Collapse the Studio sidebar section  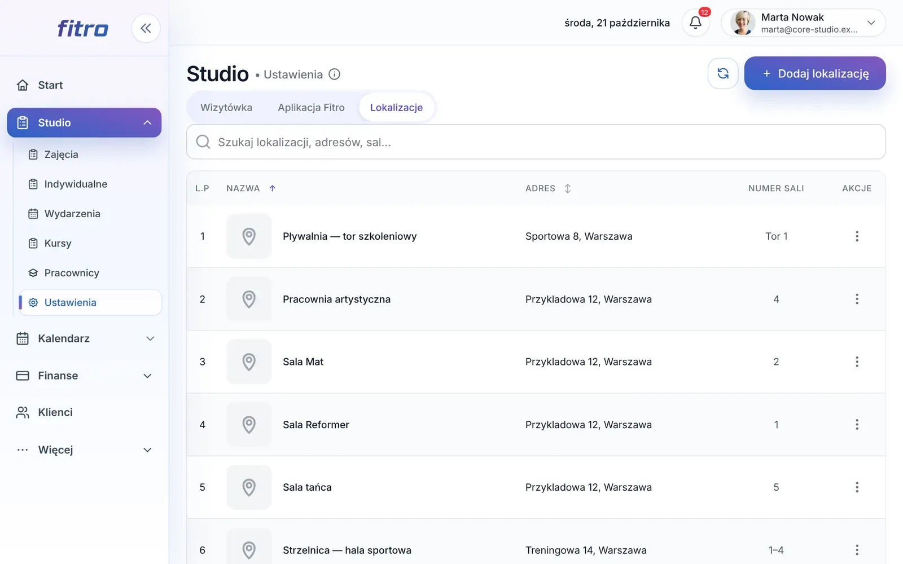[147, 123]
